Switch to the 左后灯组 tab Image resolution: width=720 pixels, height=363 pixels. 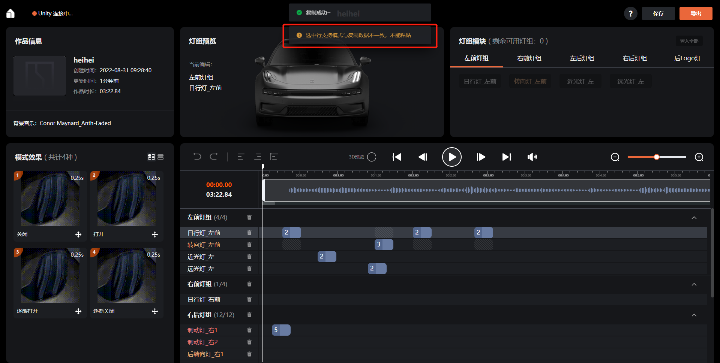(x=582, y=58)
